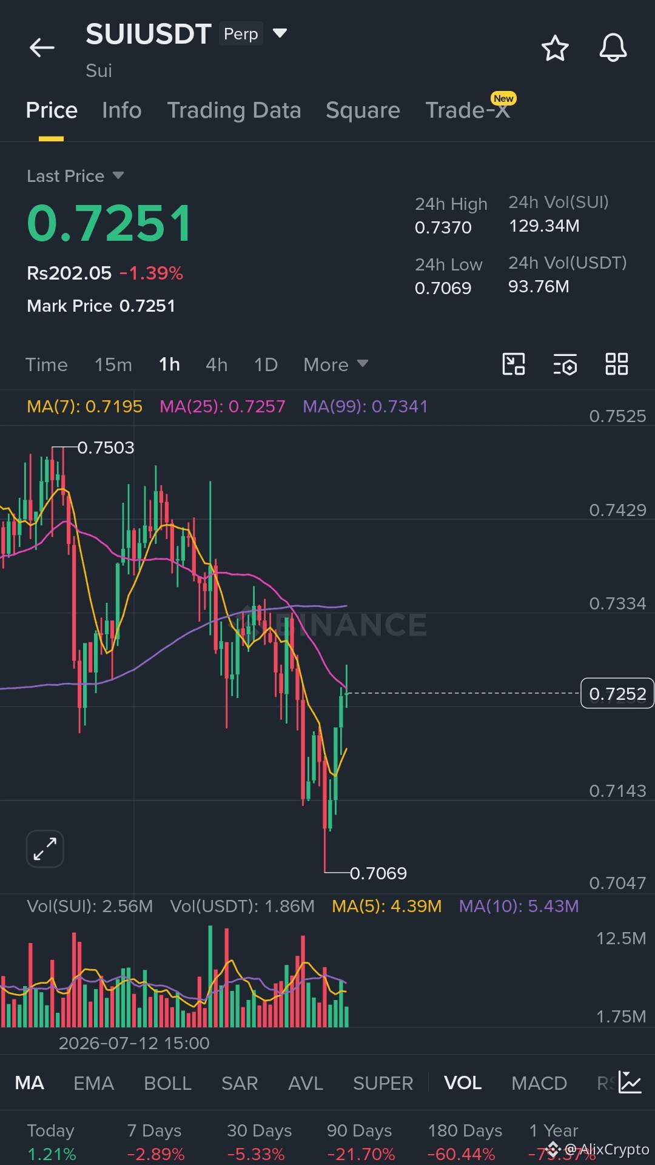Tap the 30 Days -5.33% performance
The image size is (655, 1165).
tap(259, 1142)
